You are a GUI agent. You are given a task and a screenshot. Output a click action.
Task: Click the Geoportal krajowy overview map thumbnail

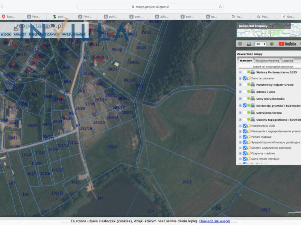269,30
